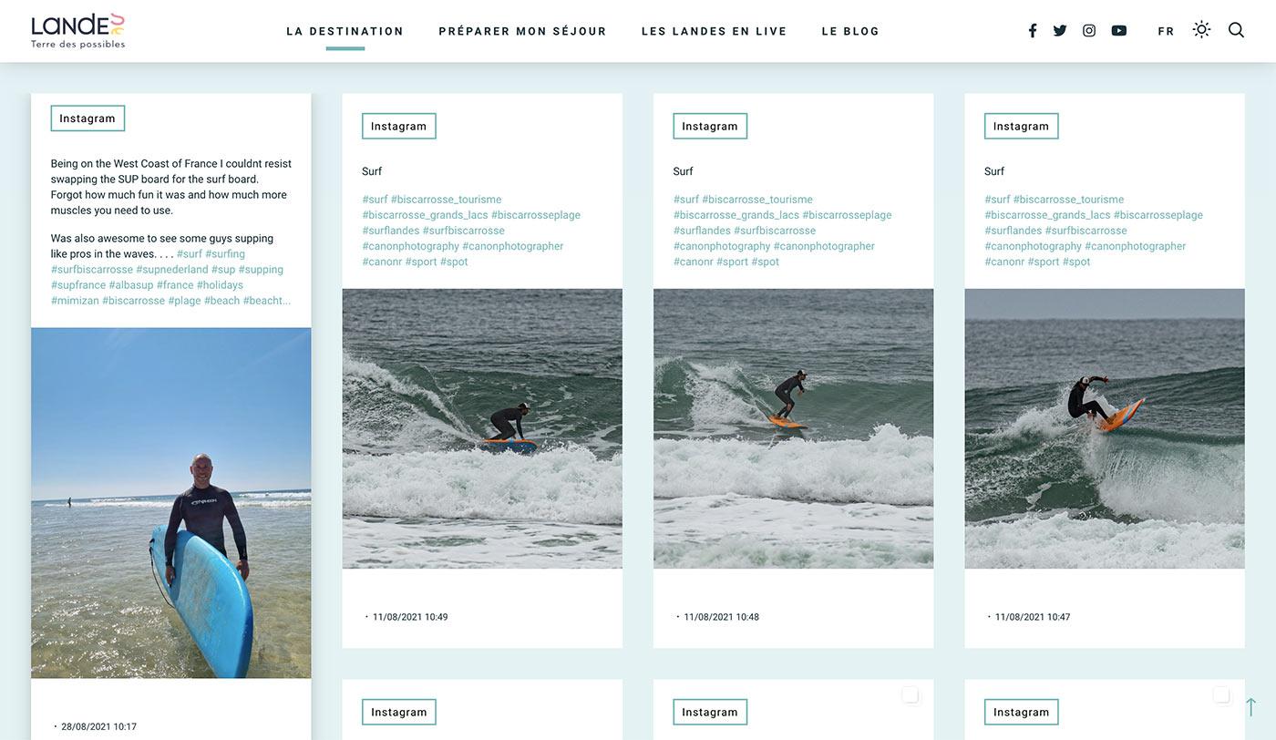Open the man holding blue surfboard photo
Screen dimensions: 1276x740
171,503
